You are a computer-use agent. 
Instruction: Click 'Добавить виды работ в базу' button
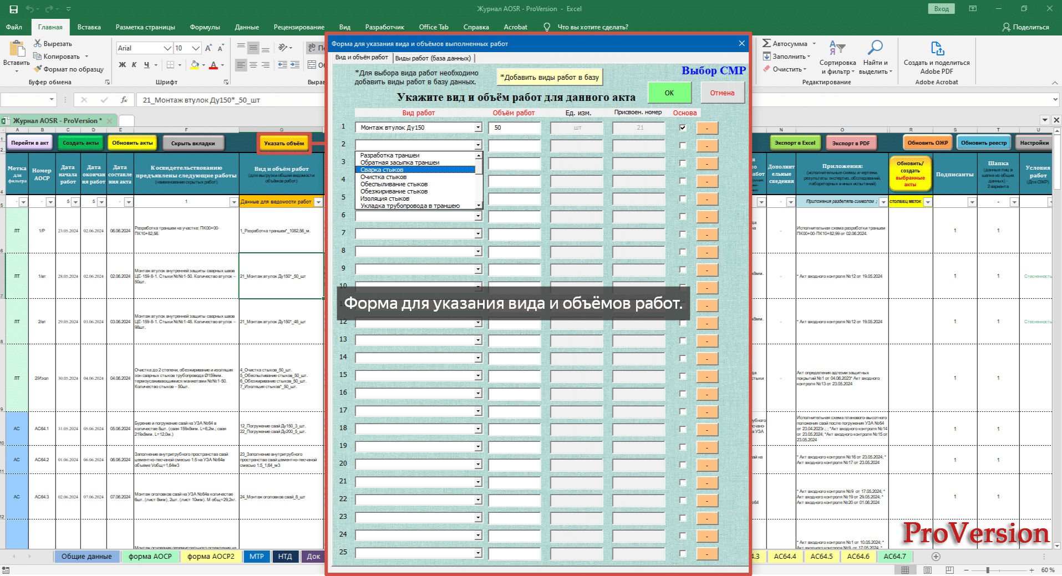point(549,78)
